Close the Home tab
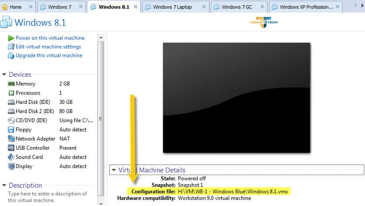 [x=30, y=7]
